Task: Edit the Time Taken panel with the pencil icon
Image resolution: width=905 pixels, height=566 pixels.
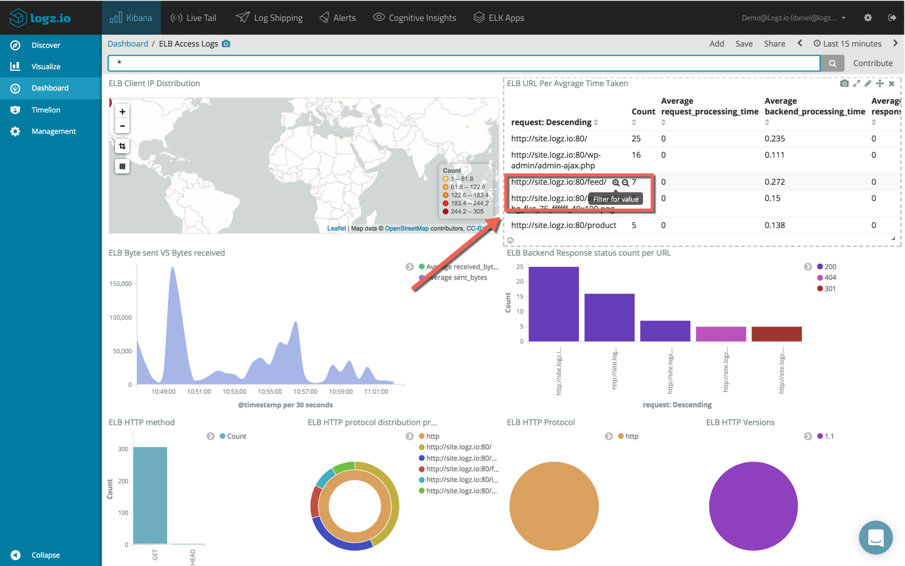Action: 868,84
